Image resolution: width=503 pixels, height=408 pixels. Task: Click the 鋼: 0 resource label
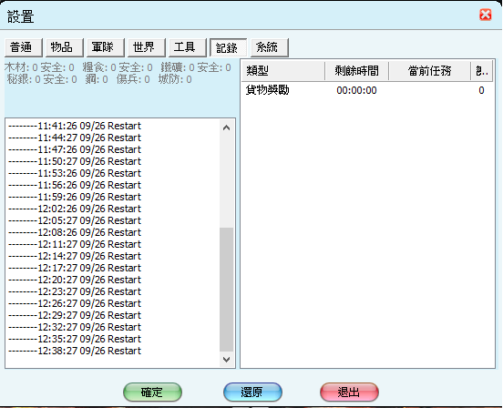[97, 79]
